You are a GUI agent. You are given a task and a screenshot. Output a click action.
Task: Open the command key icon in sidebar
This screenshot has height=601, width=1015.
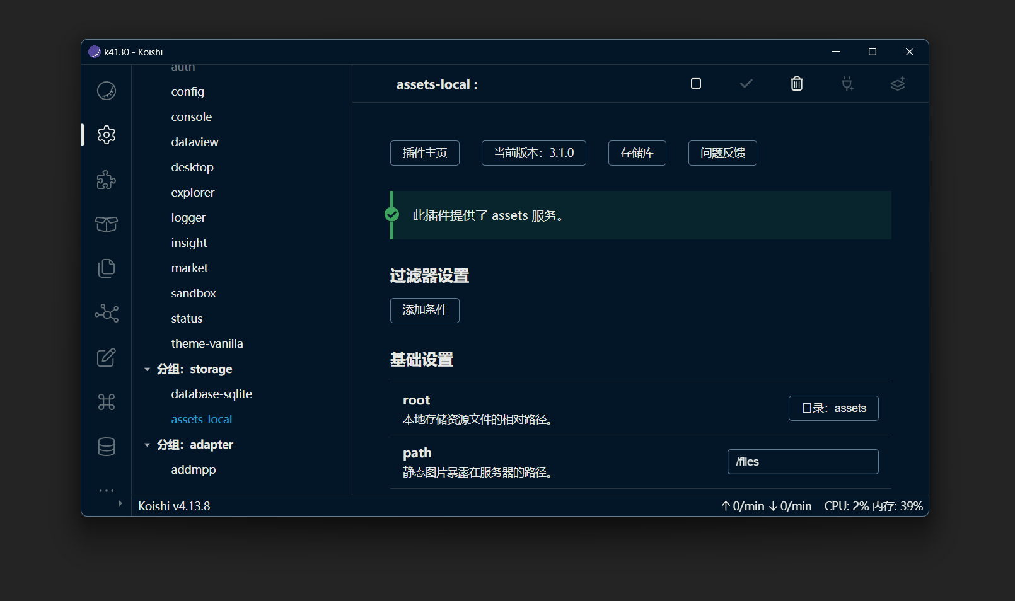click(107, 402)
